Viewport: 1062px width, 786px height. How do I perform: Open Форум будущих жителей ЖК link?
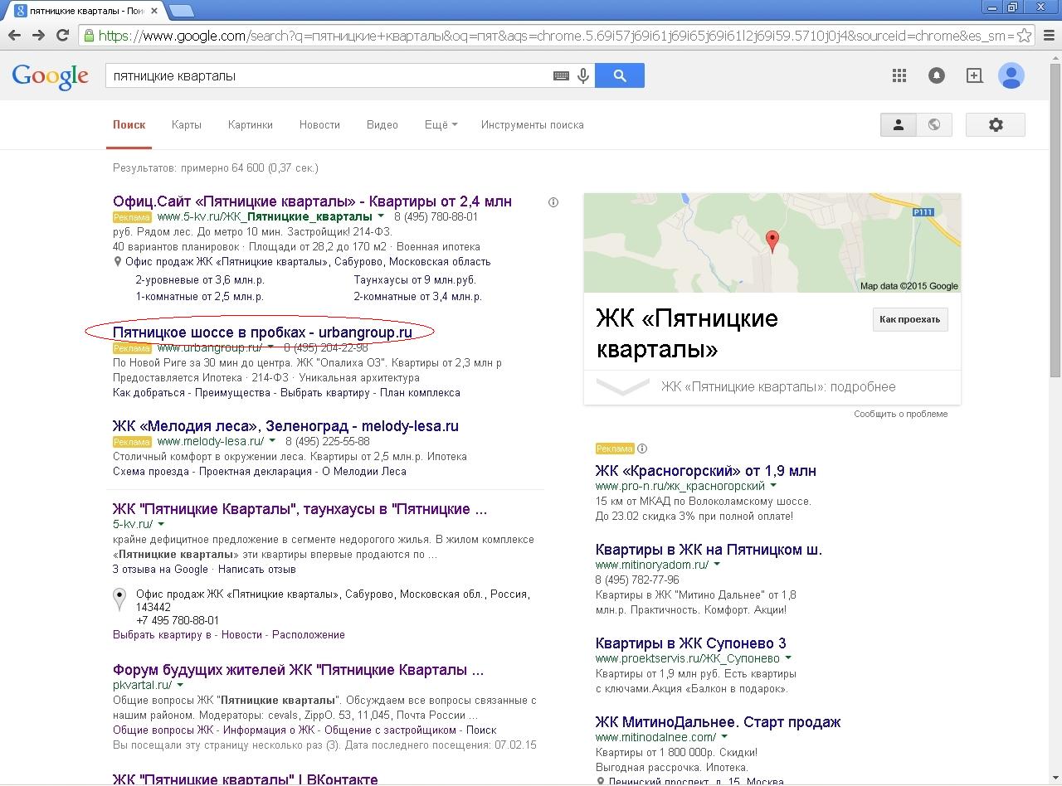pyautogui.click(x=298, y=670)
